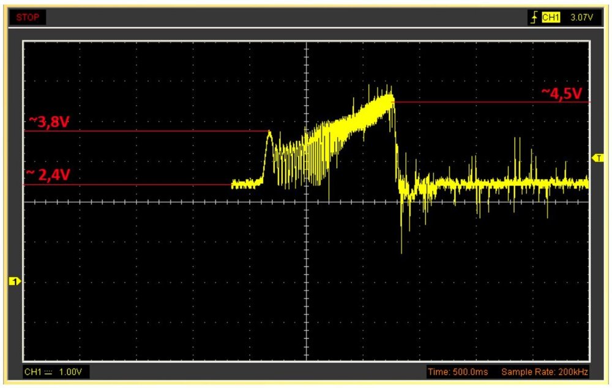Image resolution: width=612 pixels, height=388 pixels.
Task: Click the 3.07V trigger level readout
Action: [x=581, y=18]
